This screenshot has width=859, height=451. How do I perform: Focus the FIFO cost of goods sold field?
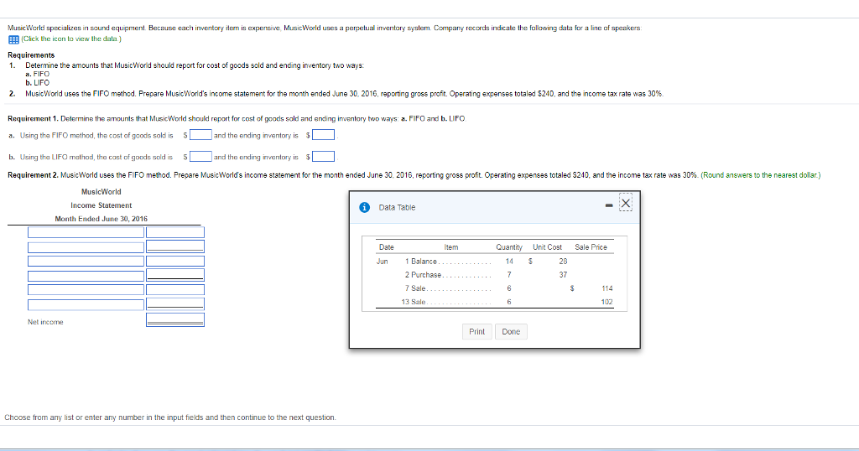(x=201, y=135)
